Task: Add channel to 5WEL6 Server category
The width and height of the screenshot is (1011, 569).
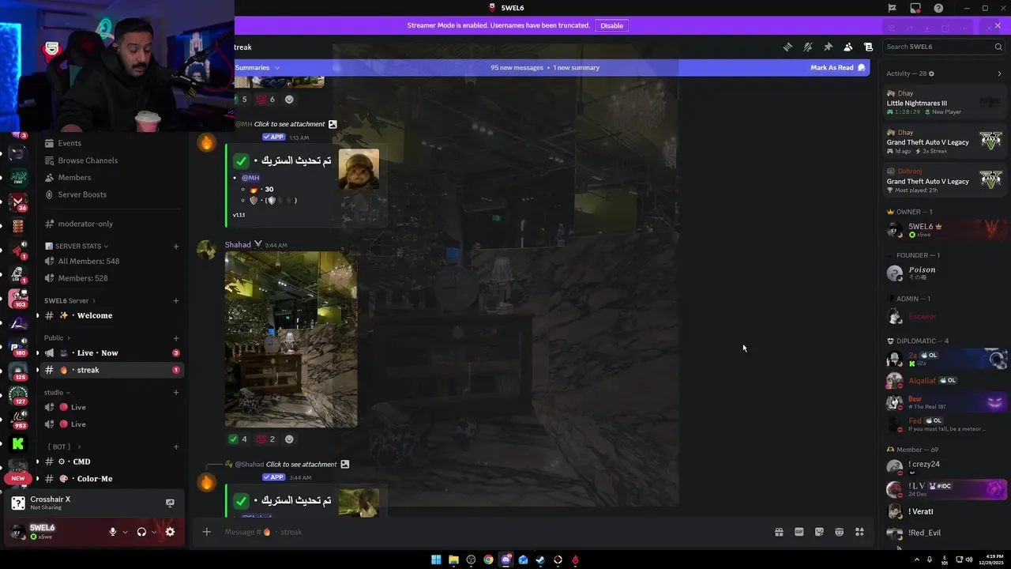Action: 176,300
